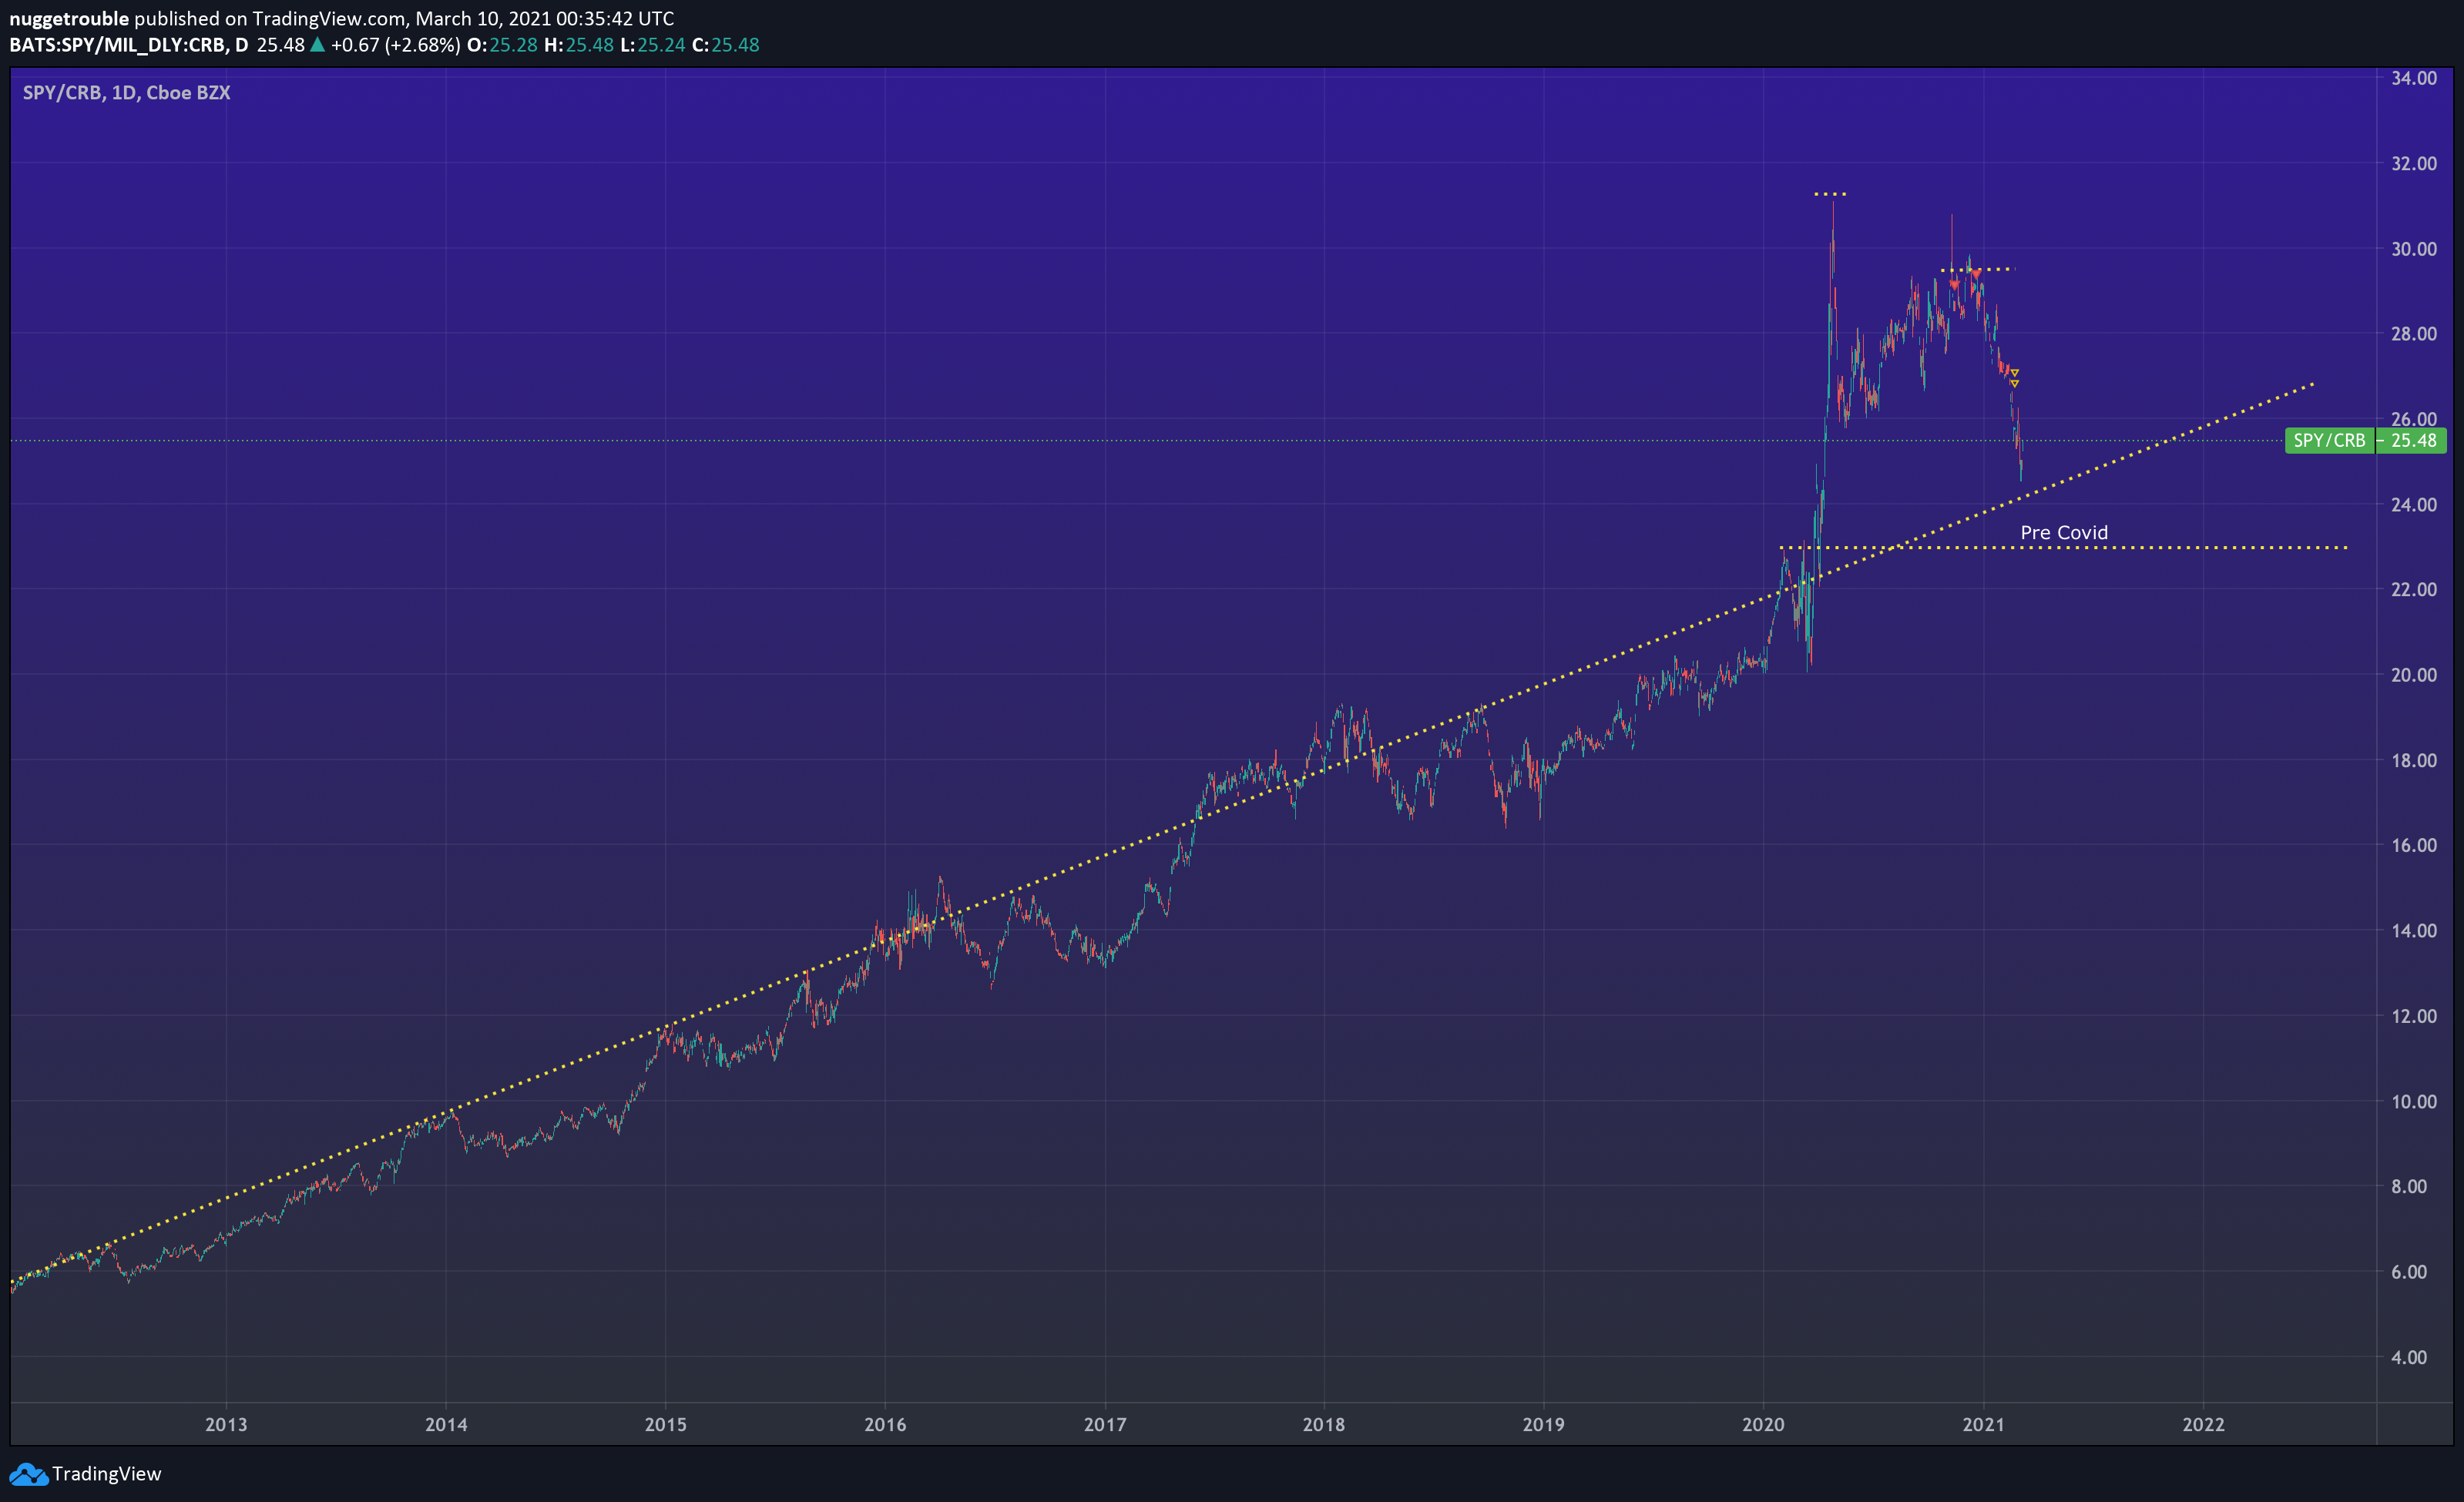Click the O:25.28 open value

point(502,45)
